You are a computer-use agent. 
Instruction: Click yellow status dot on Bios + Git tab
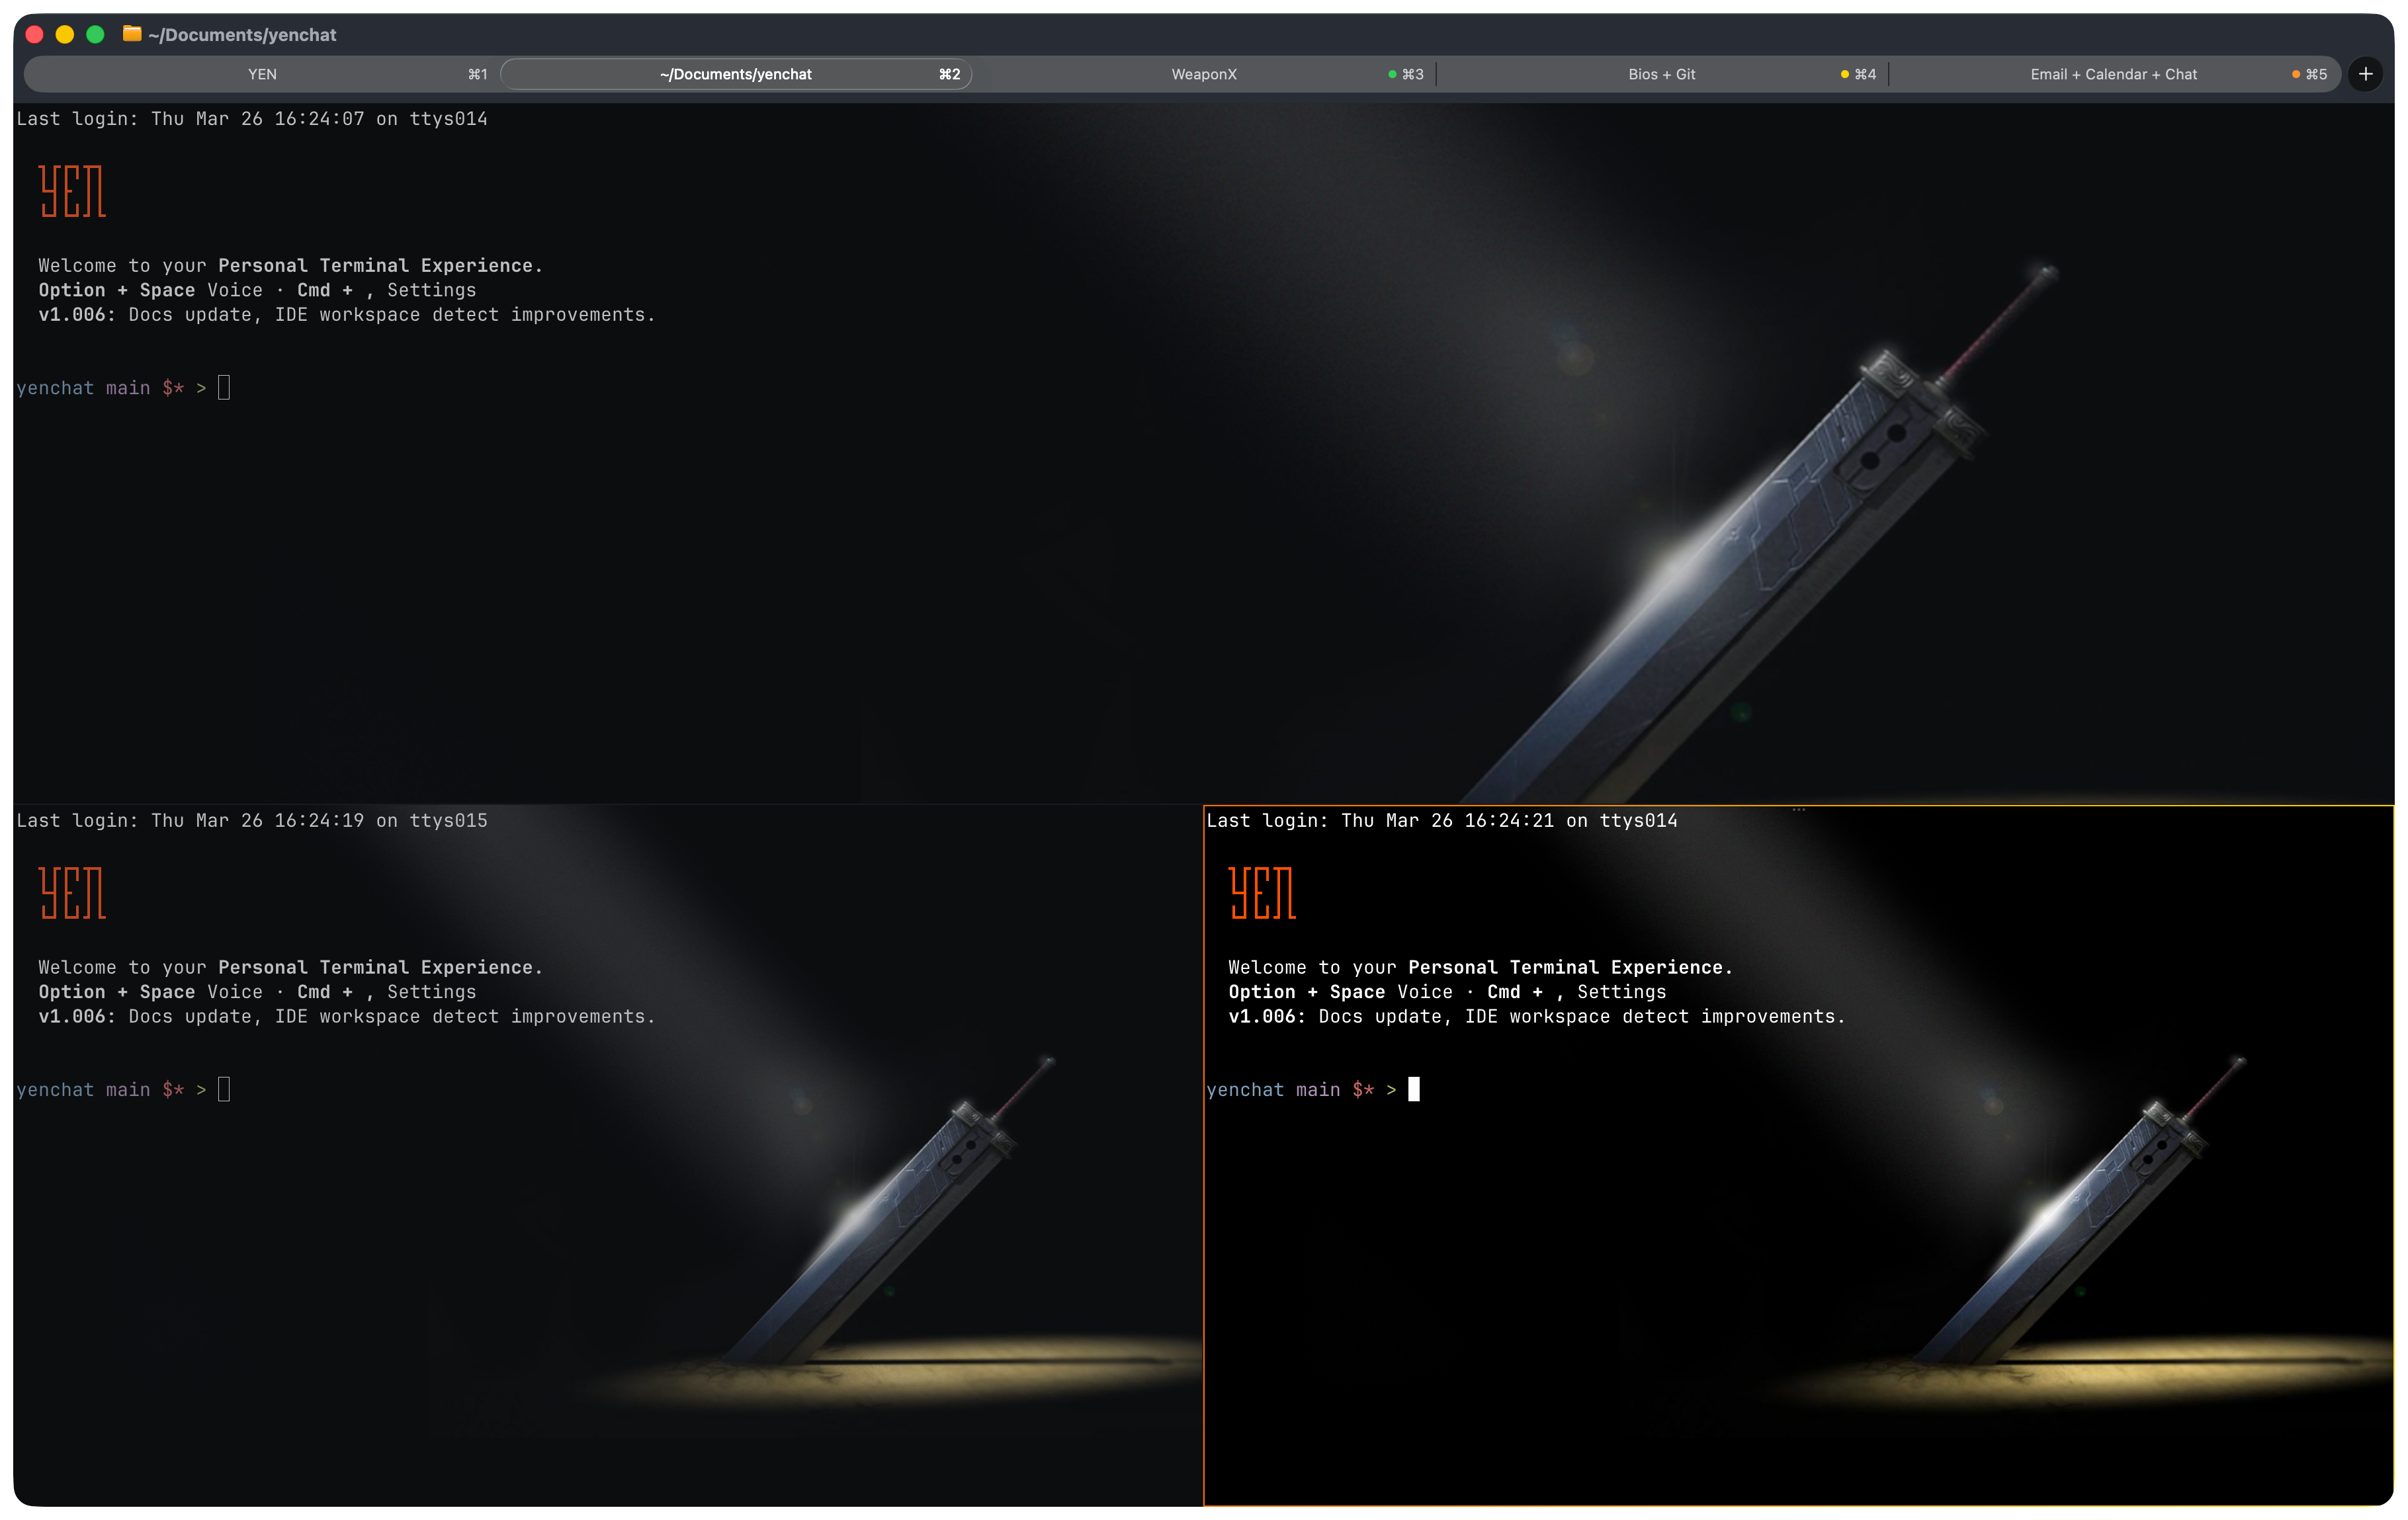[x=1844, y=74]
